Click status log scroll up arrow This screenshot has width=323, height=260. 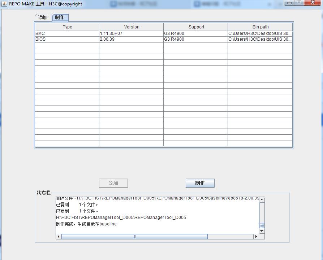[x=262, y=200]
